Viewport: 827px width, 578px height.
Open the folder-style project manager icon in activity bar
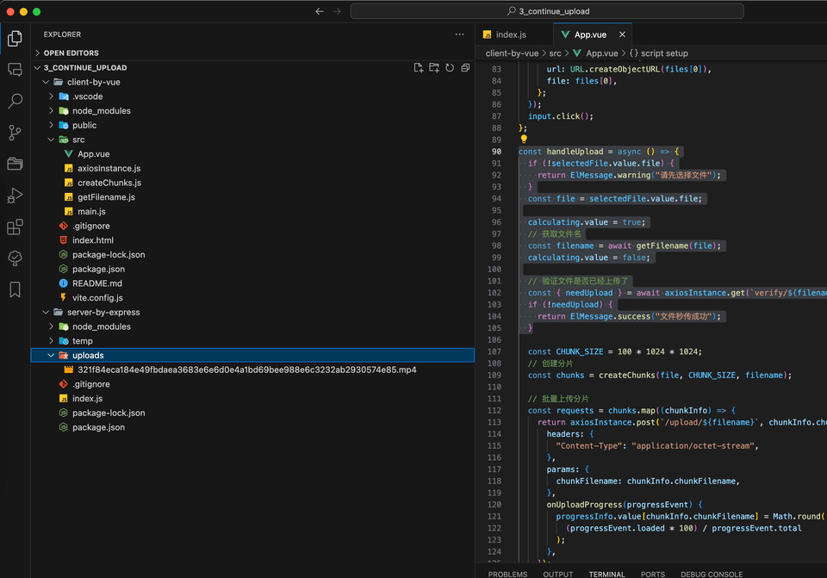pyautogui.click(x=15, y=164)
